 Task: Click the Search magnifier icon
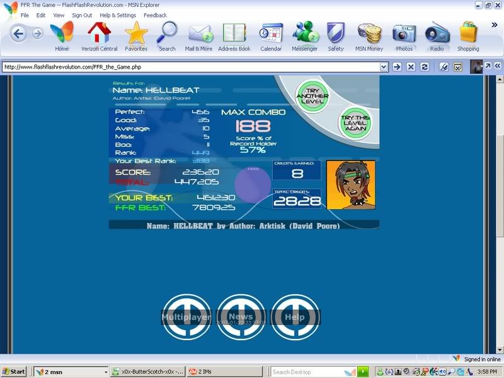[167, 34]
